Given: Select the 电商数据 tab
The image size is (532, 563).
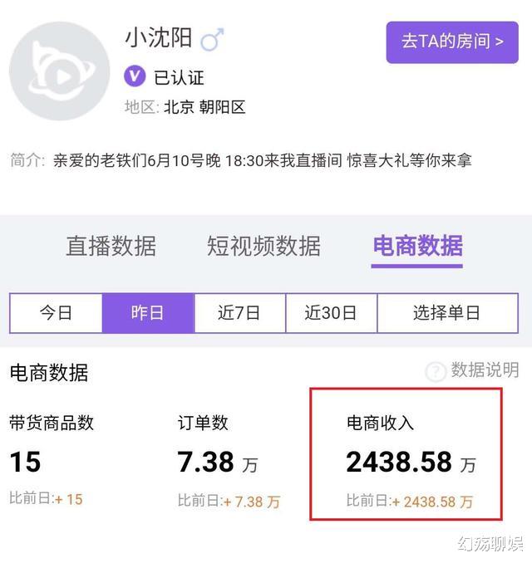Looking at the screenshot, I should point(417,246).
